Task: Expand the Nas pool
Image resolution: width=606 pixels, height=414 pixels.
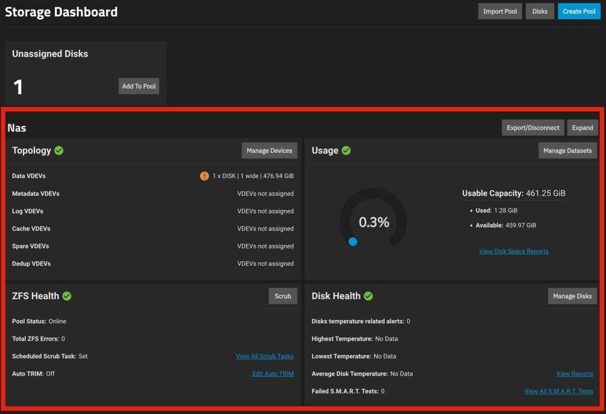Action: coord(582,128)
